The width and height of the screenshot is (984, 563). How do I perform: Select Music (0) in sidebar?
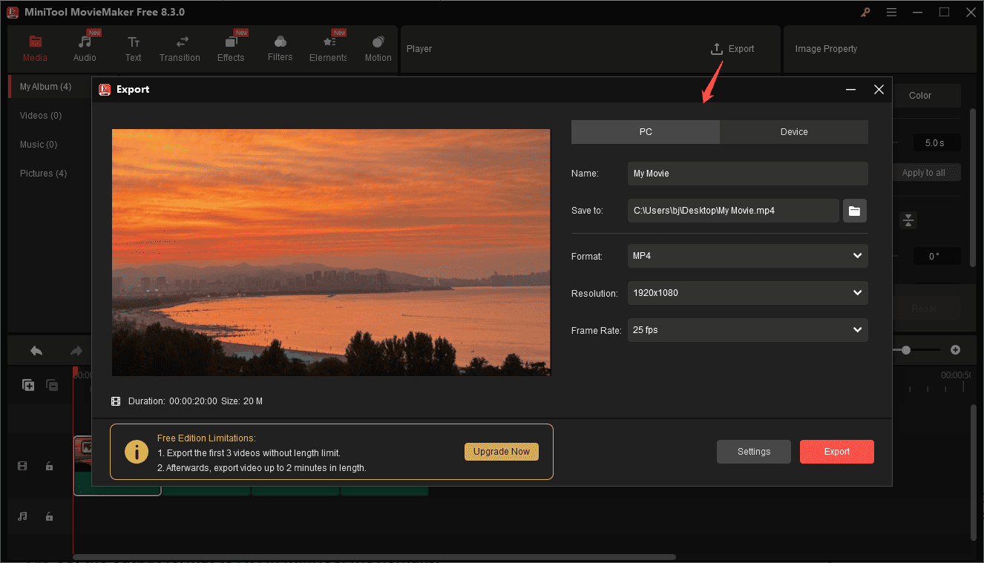coord(39,145)
